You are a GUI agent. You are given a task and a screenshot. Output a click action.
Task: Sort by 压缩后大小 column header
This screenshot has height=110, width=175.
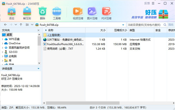(x=118, y=30)
